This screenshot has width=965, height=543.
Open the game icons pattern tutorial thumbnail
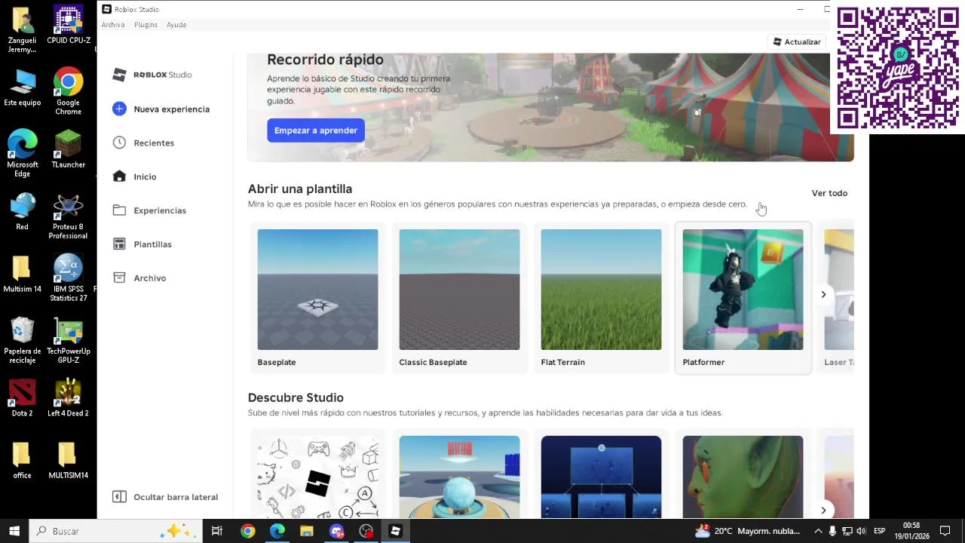click(x=317, y=477)
